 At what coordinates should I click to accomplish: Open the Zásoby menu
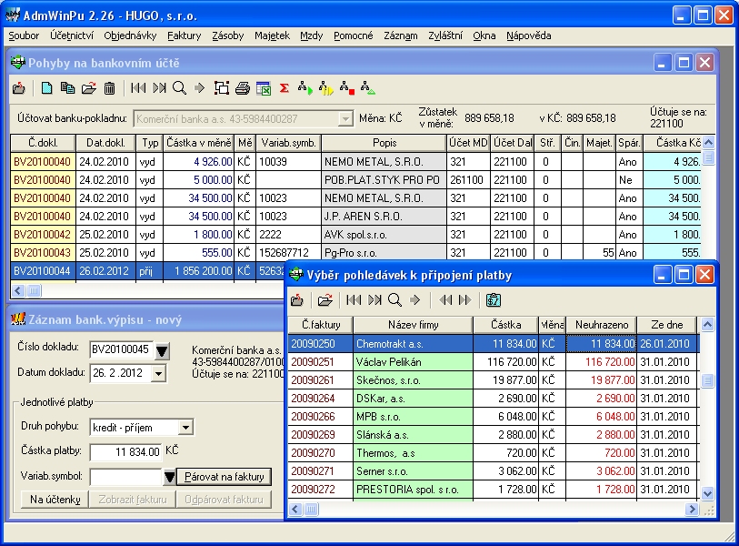227,35
